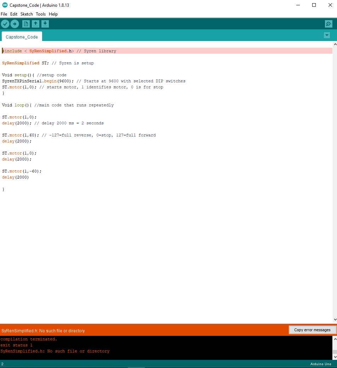Click the Arduino Uno label in the status bar
The height and width of the screenshot is (368, 337).
point(321,364)
